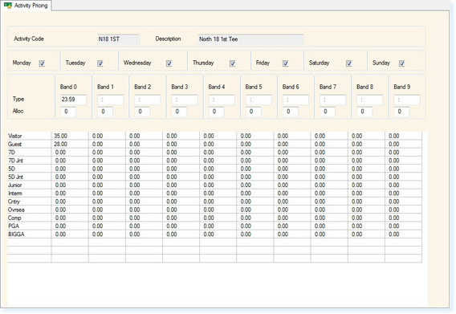Viewport: 456px width, 314px height.
Task: Uncheck the Sunday checkbox
Action: (401, 63)
